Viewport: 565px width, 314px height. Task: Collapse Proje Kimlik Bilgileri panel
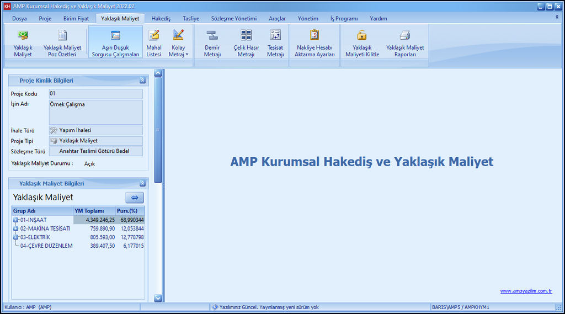coord(142,81)
